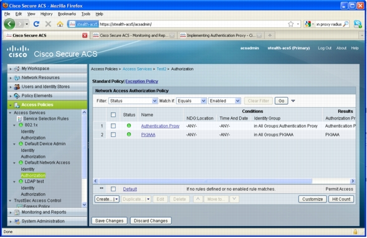Open the File menu
This screenshot has width=367, height=238.
[x=7, y=14]
